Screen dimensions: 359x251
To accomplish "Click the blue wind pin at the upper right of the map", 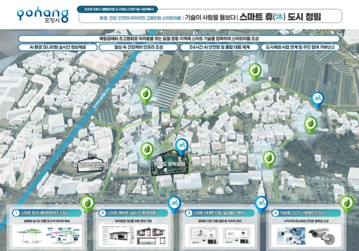I will pyautogui.click(x=318, y=99).
